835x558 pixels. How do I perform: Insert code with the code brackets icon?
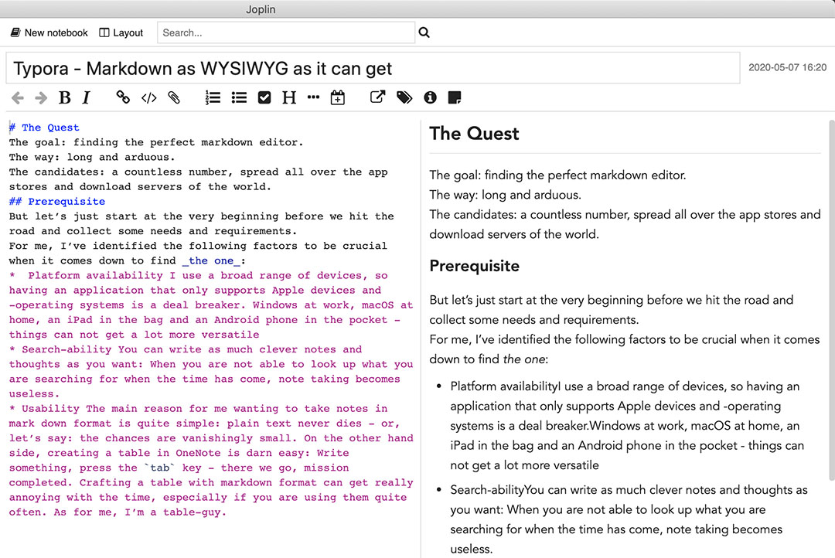(149, 98)
